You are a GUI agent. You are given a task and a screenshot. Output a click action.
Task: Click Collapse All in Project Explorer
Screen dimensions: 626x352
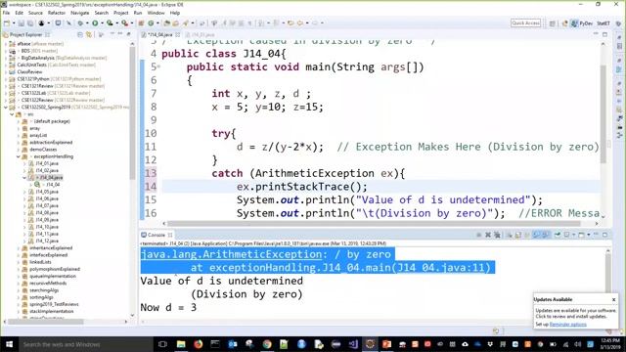(x=79, y=35)
